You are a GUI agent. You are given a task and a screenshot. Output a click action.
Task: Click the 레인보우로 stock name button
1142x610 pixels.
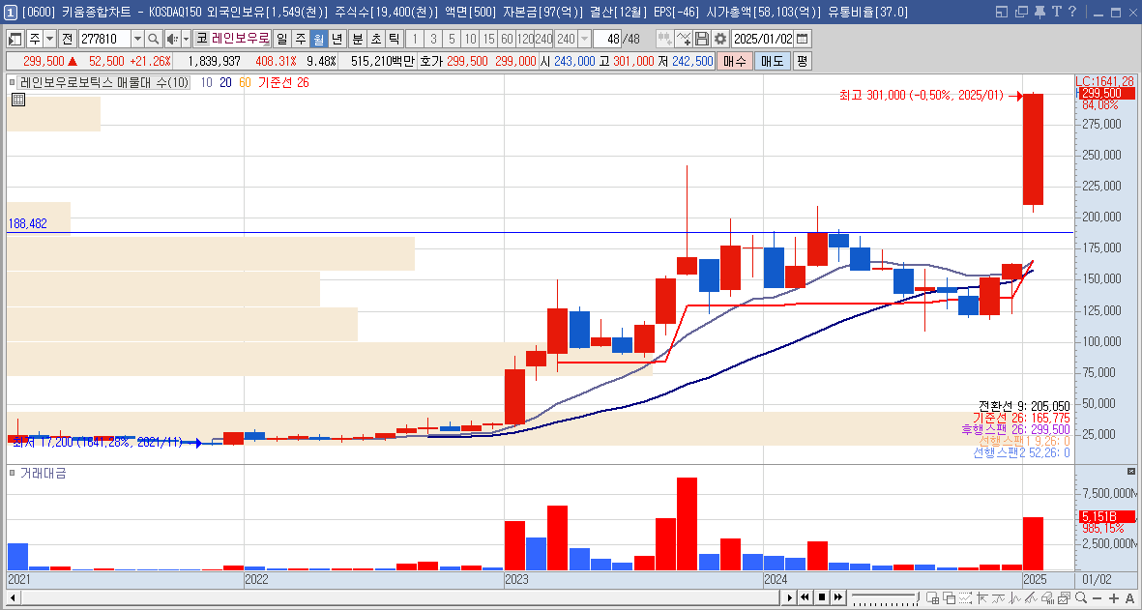pos(241,39)
